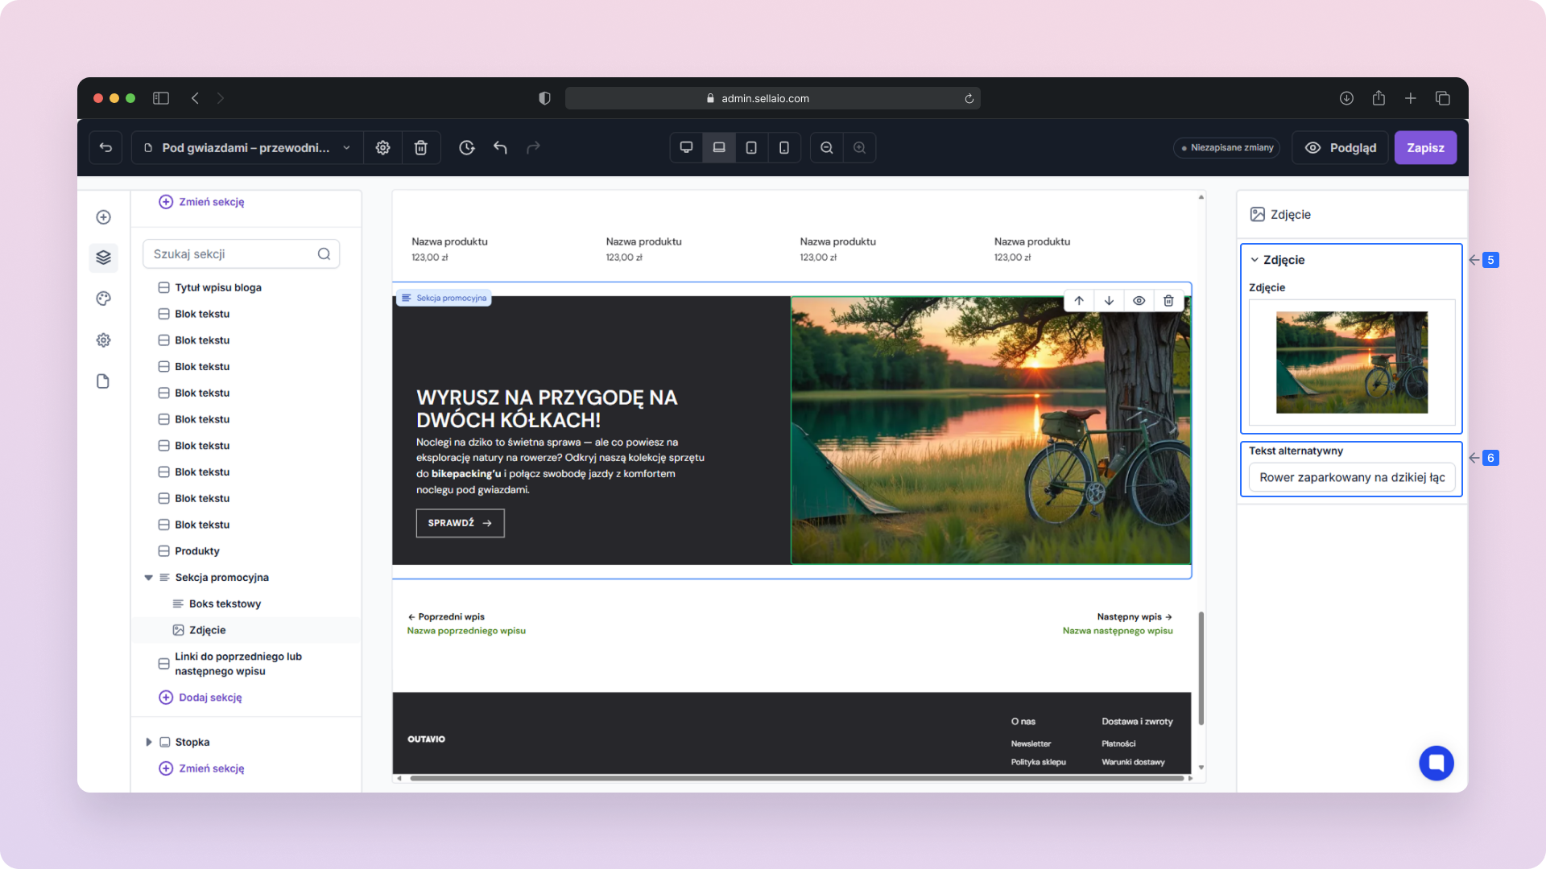Click Dodaj sekcję link

pyautogui.click(x=209, y=698)
